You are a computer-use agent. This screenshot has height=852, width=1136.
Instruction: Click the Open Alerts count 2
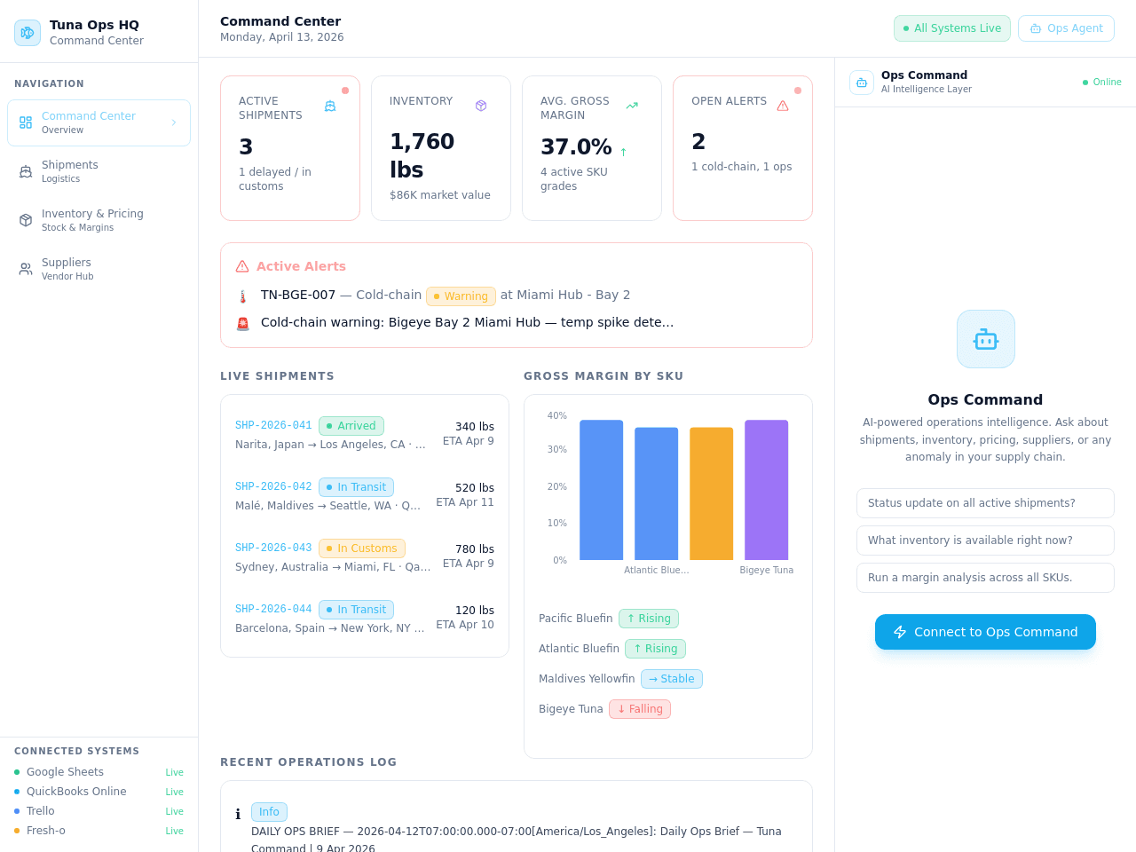click(698, 142)
